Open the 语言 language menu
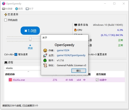This screenshot has height=110, width=129. click(x=19, y=9)
